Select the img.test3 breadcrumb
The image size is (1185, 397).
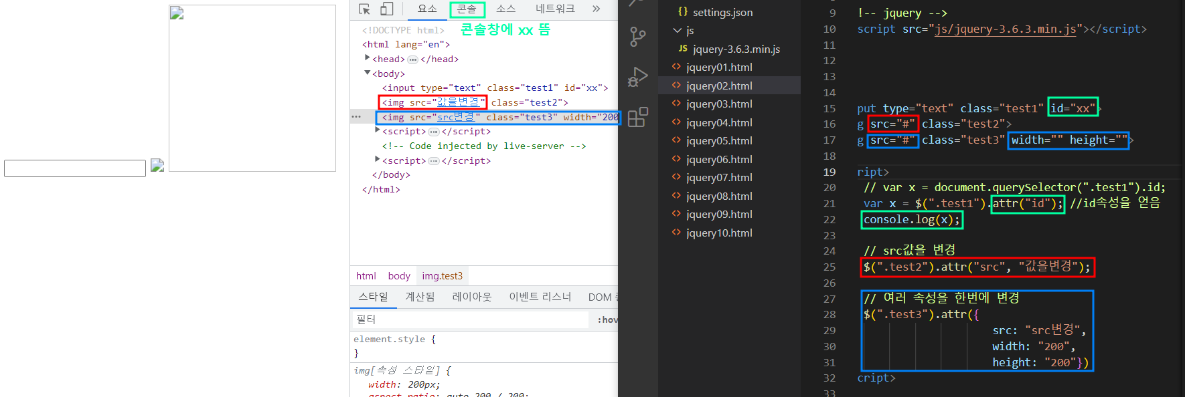coord(442,276)
